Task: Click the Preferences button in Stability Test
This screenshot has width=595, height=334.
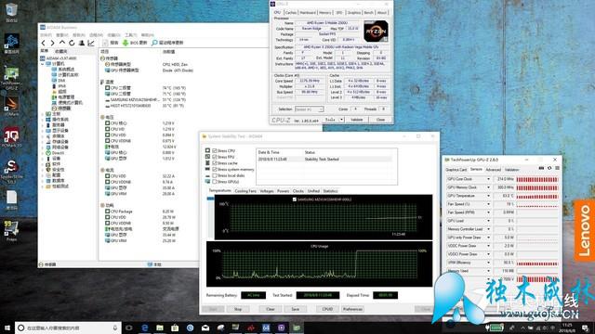Action: pos(352,309)
